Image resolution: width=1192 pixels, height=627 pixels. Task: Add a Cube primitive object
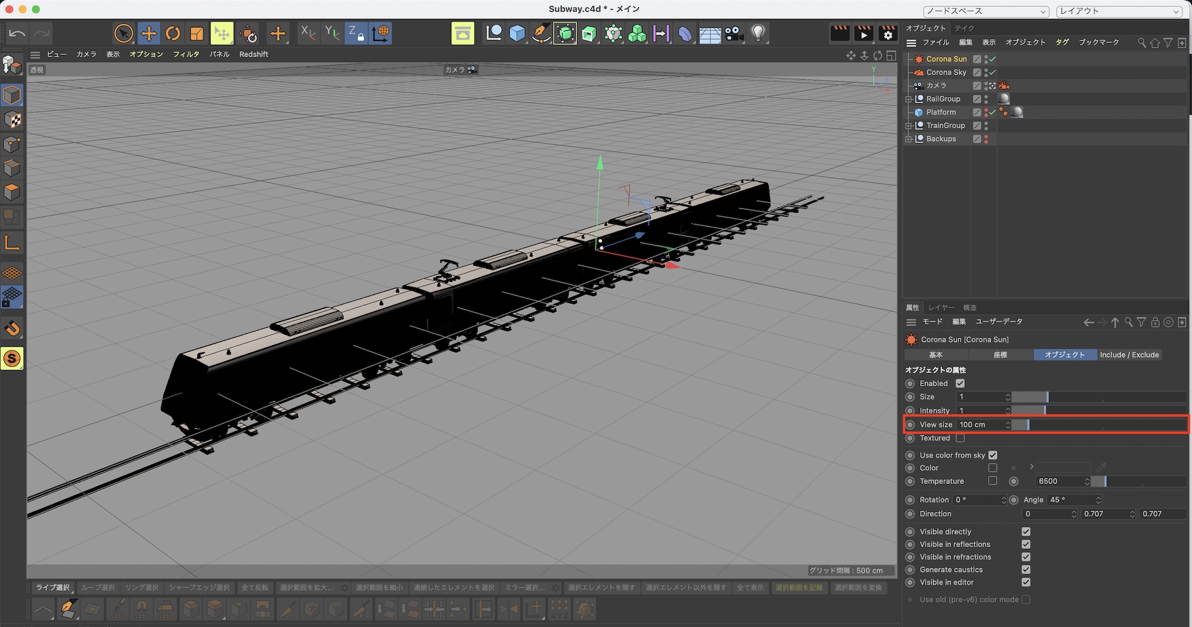(517, 33)
